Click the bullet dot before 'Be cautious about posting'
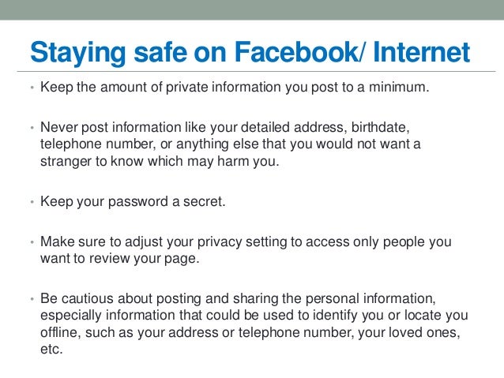The width and height of the screenshot is (504, 378). pyautogui.click(x=33, y=298)
